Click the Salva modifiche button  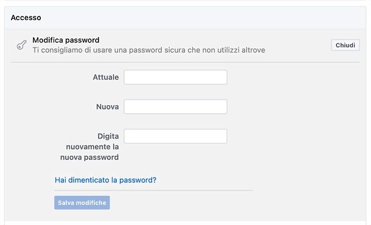click(82, 202)
